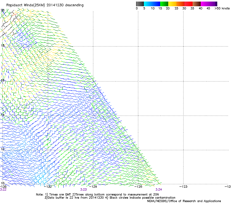Click the '>50 knots' legend label
Screen dimensions: 231x203
pos(222,8)
